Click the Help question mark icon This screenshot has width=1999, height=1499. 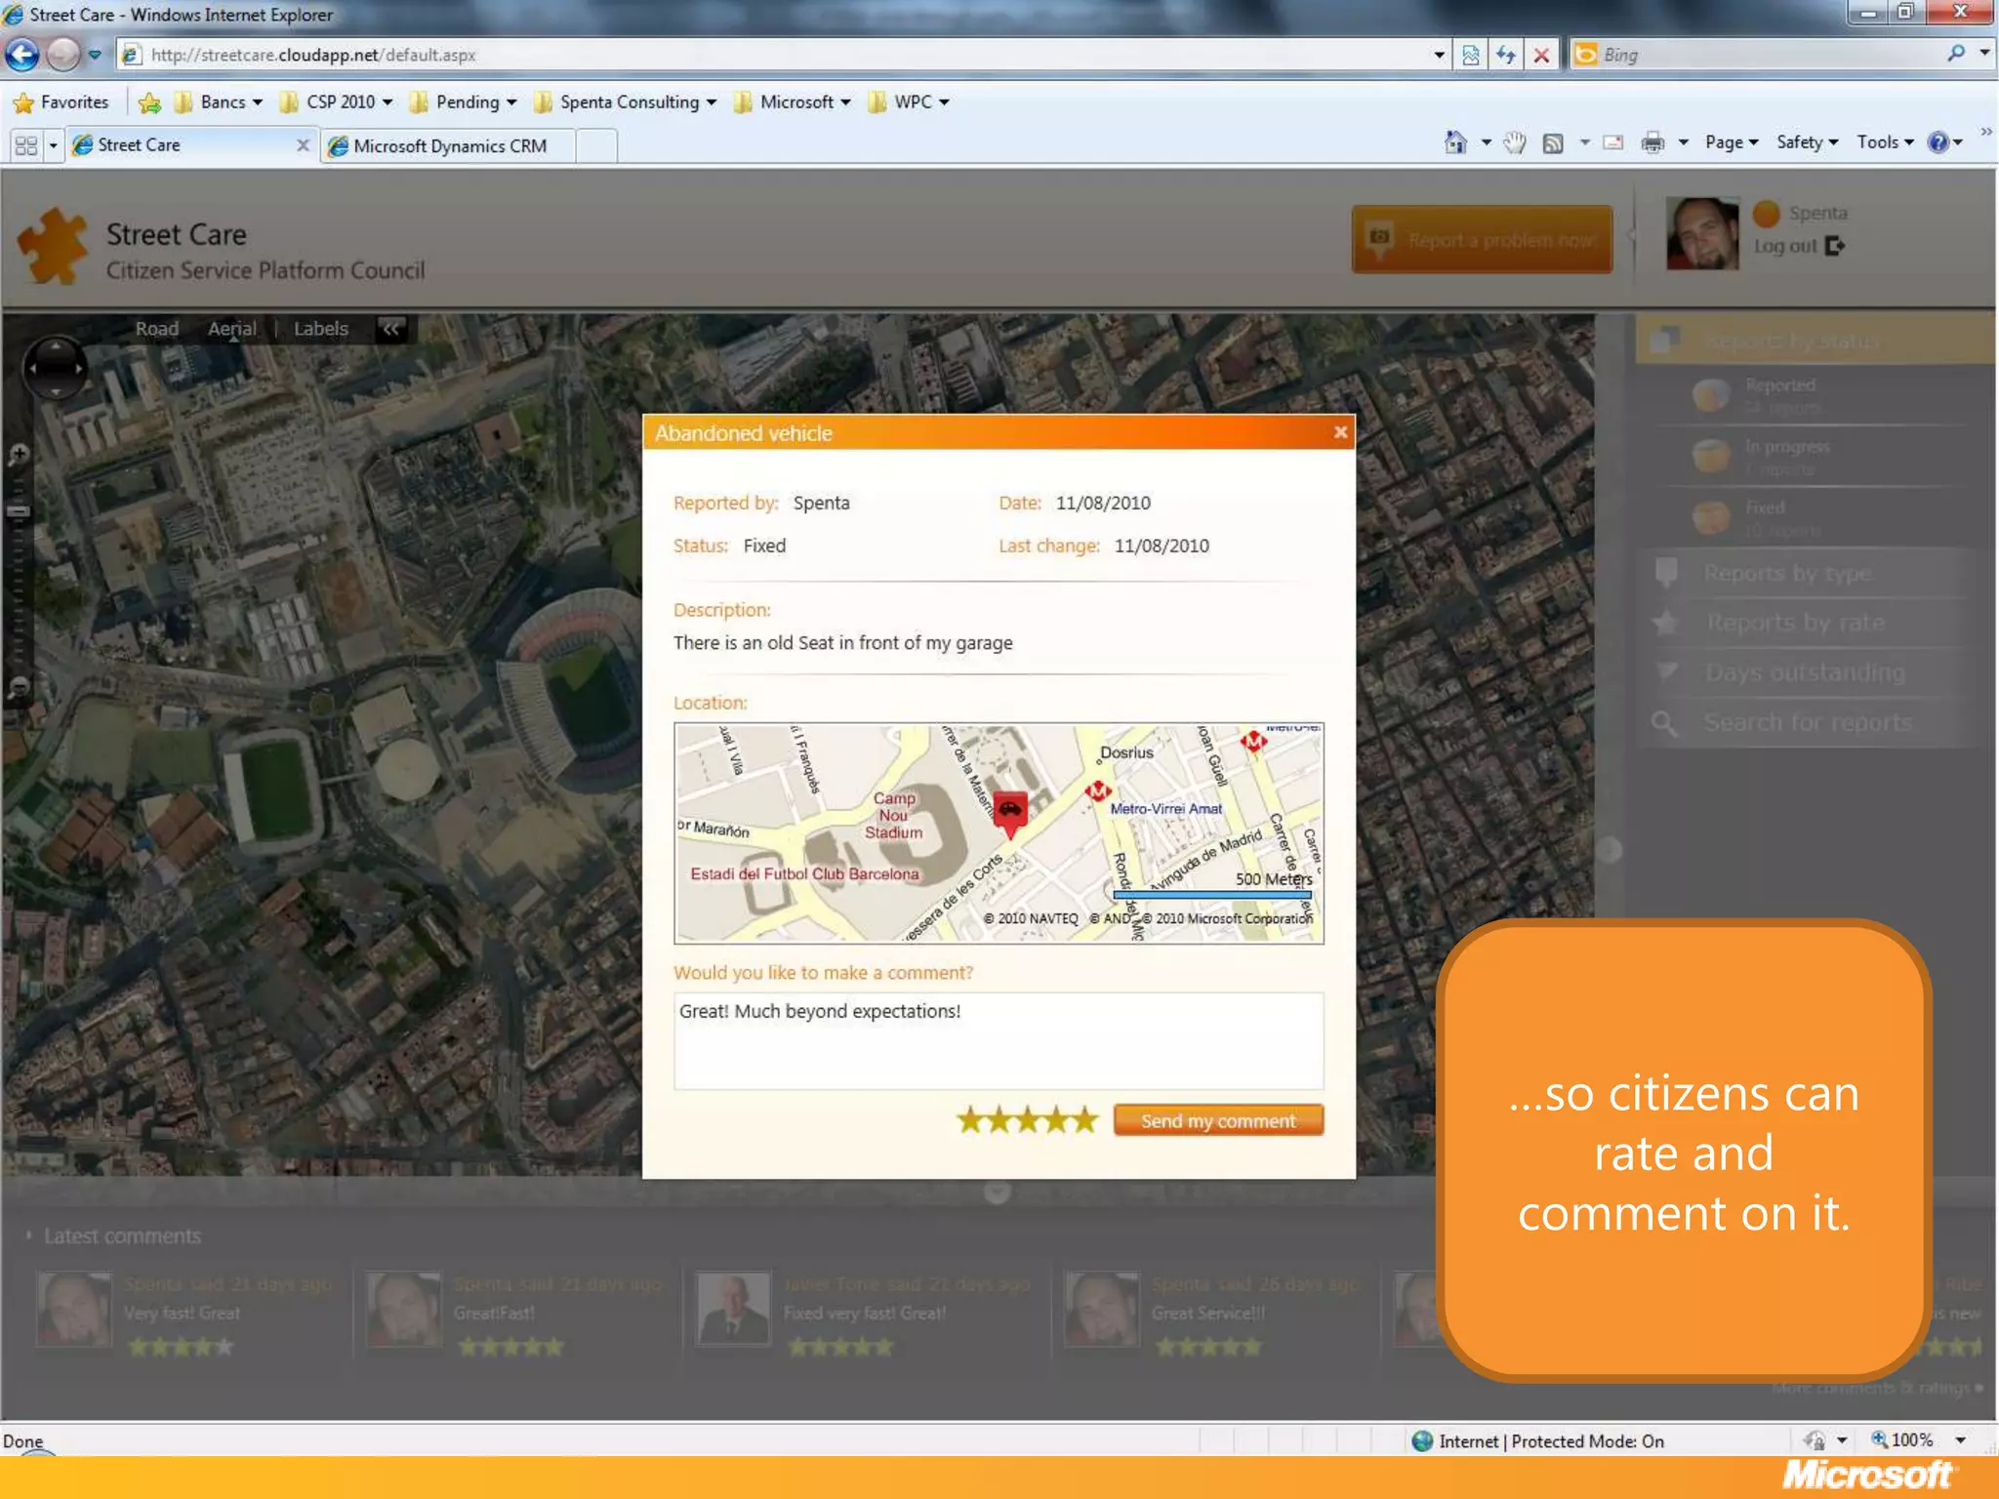click(x=1938, y=142)
